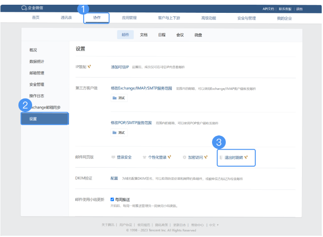Viewport: 323px width, 237px height.
Task: Click the 个性化登录 shirt icon
Action: [x=144, y=157]
